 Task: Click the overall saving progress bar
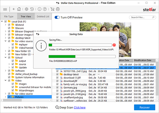click(x=80, y=45)
